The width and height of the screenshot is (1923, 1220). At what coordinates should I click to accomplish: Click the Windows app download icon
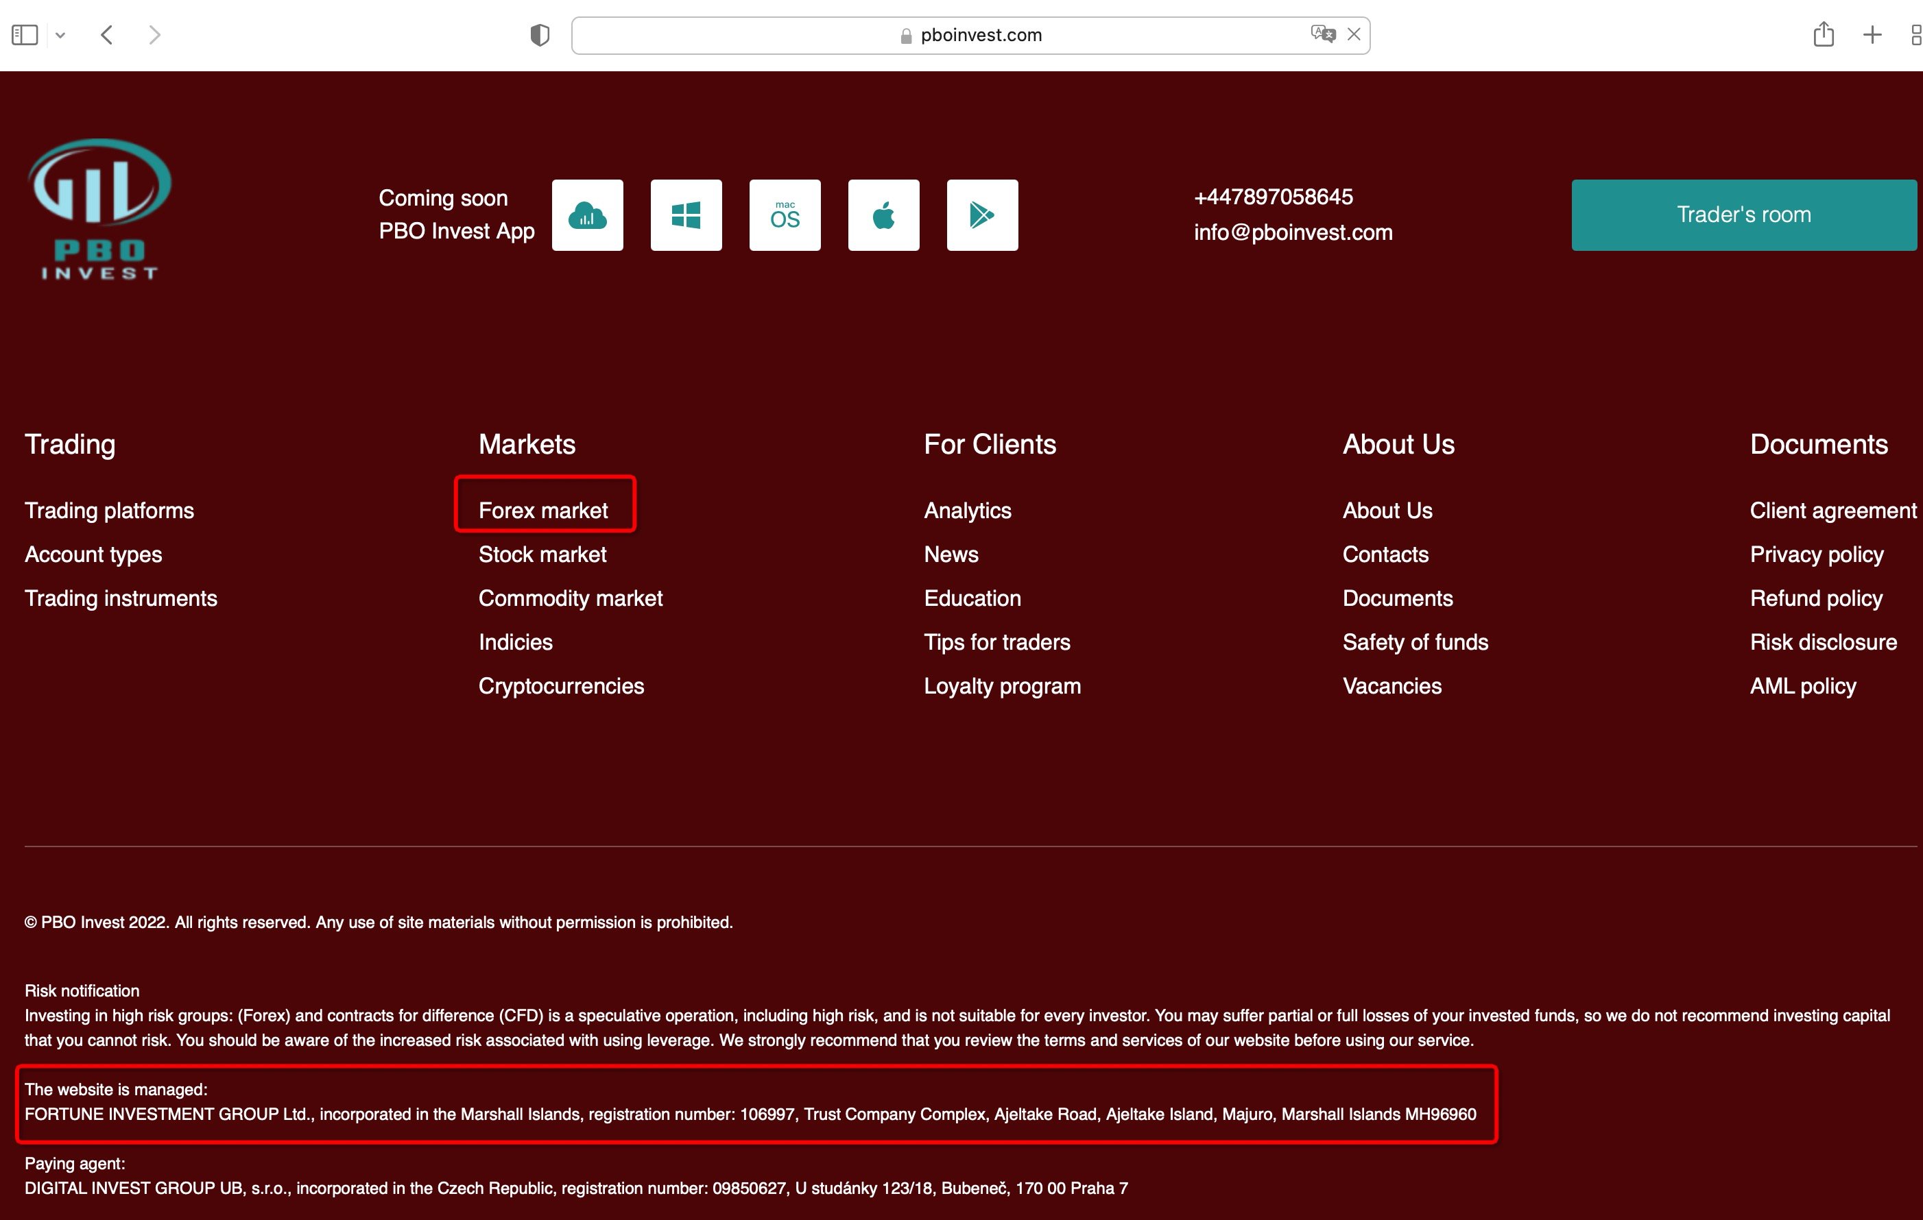(686, 215)
